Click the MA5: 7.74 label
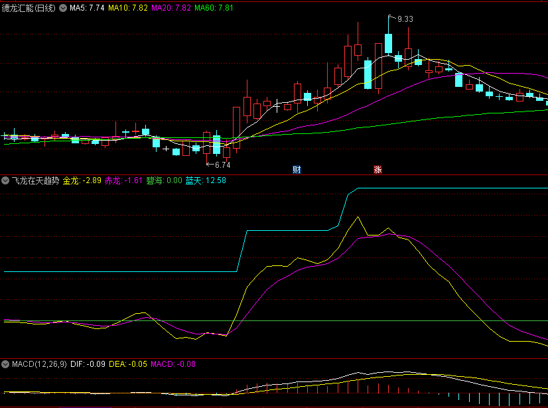 [87, 8]
